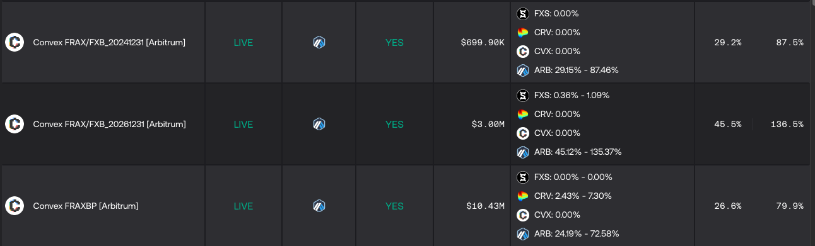Screen dimensions: 815x246
Task: Click the Convex logo beside FRAX/FXB_20241231
Action: (15, 43)
